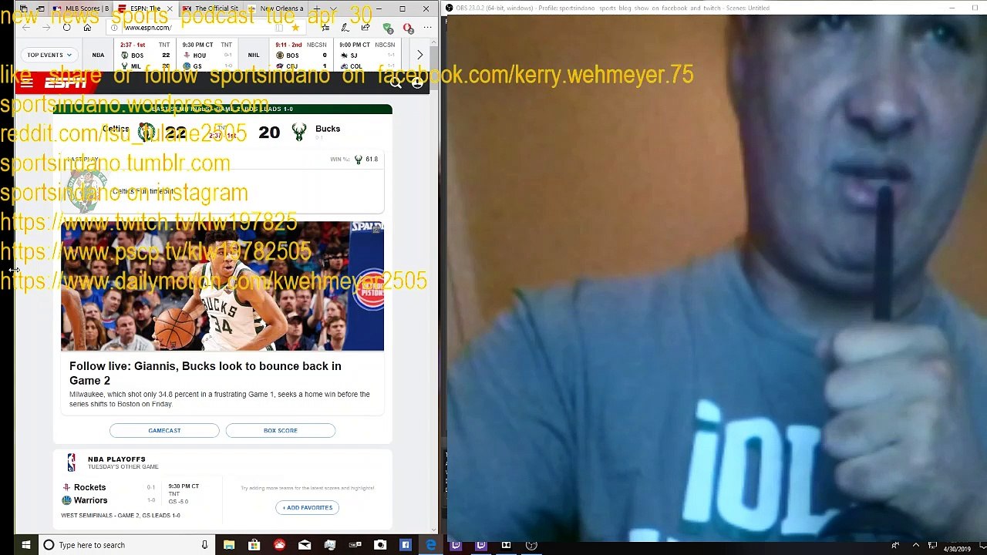Image resolution: width=987 pixels, height=555 pixels.
Task: Click the ESPN search magnifier icon
Action: pos(396,82)
